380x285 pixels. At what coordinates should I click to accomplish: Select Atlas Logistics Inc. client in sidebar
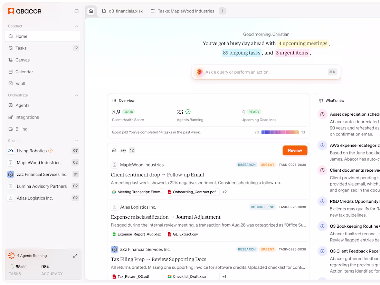pyautogui.click(x=43, y=198)
